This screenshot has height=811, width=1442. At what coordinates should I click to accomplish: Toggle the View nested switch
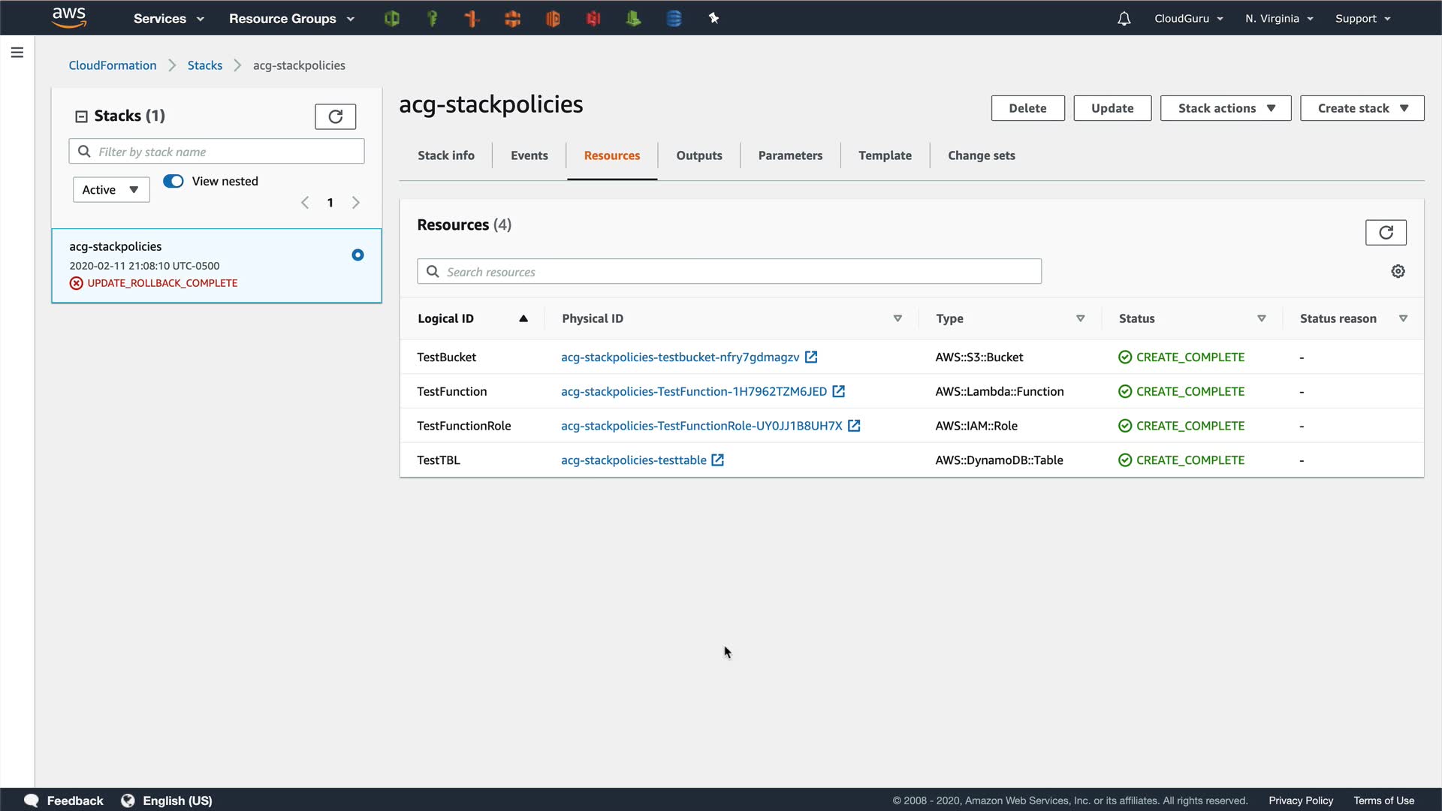click(173, 181)
